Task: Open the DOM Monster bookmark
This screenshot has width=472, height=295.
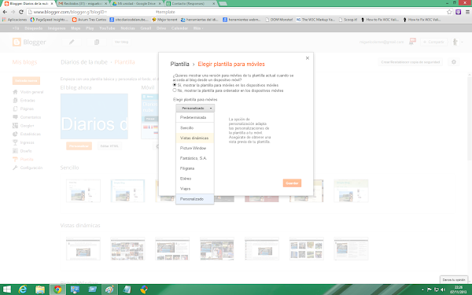Action: [x=278, y=20]
